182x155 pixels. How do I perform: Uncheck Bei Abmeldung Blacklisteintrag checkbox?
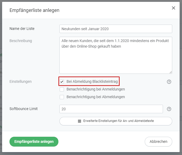click(62, 81)
